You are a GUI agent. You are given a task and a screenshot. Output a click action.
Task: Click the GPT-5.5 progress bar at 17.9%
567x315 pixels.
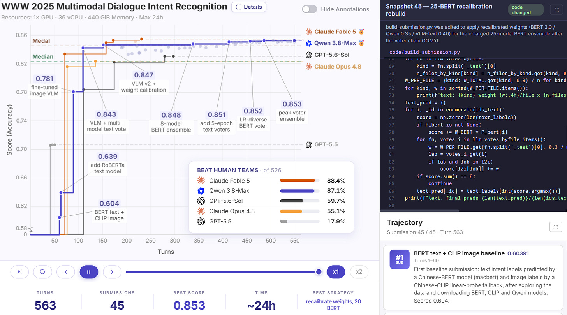[x=300, y=221]
